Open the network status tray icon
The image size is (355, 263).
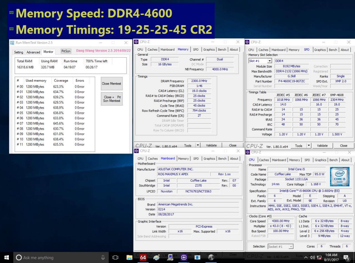(x=319, y=257)
